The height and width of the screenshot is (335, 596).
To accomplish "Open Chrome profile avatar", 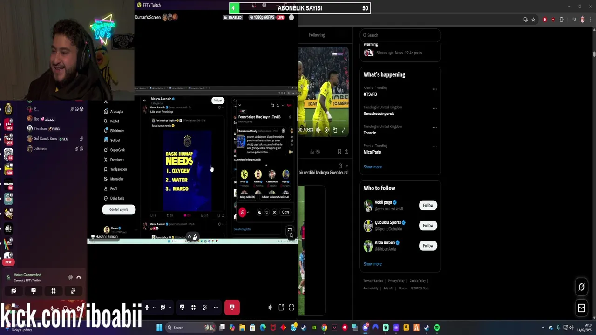I will click(x=582, y=20).
